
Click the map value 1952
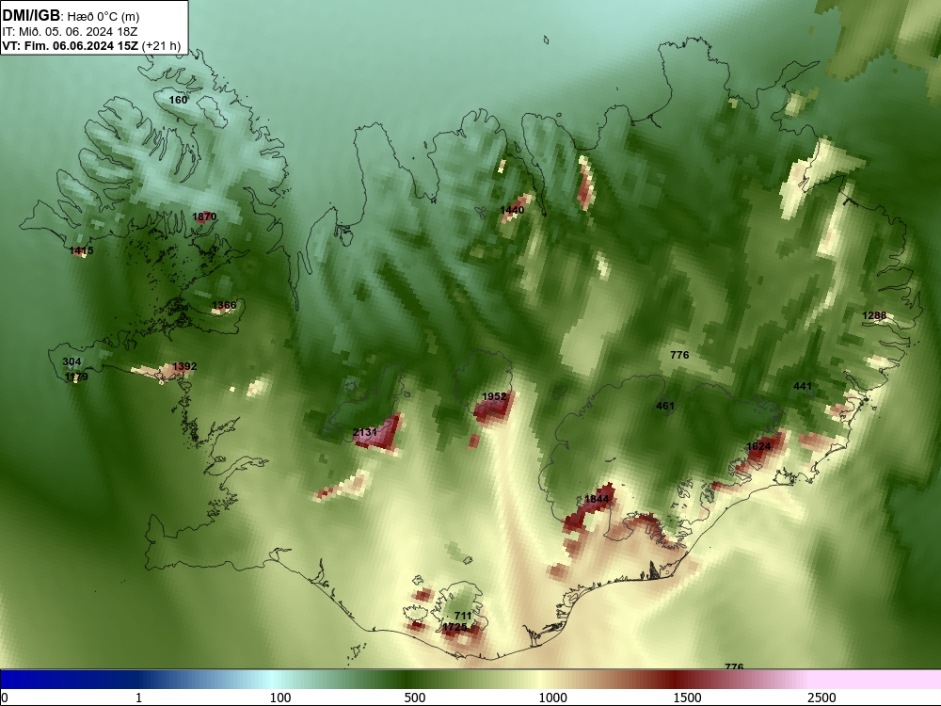point(494,397)
